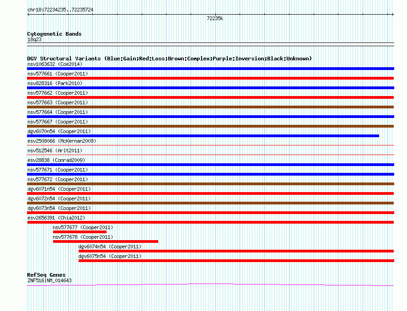This screenshot has height=311, width=407.
Task: Click the blue bar under nsv577671
Action: click(x=210, y=174)
